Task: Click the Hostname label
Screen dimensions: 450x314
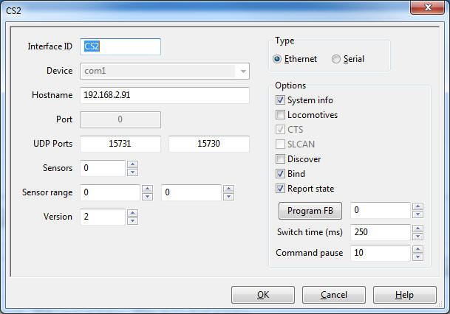Action: click(52, 95)
